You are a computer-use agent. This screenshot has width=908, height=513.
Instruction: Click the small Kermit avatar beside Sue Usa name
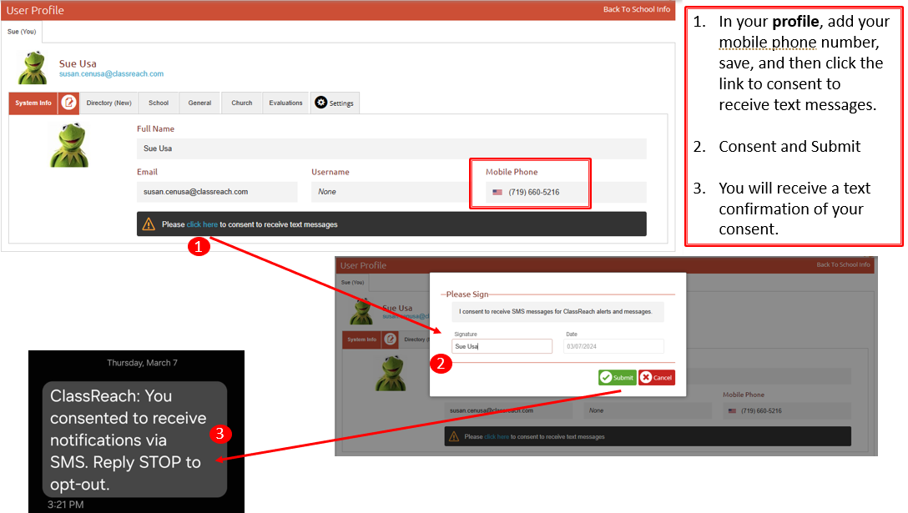[33, 68]
